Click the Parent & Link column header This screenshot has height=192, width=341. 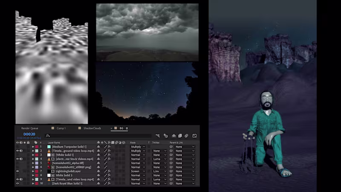pyautogui.click(x=176, y=143)
